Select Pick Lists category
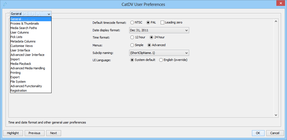Screen dimensions: 287x140 tap(31, 37)
